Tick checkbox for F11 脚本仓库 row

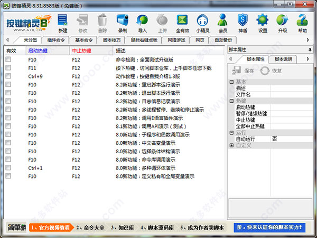coord(8,67)
